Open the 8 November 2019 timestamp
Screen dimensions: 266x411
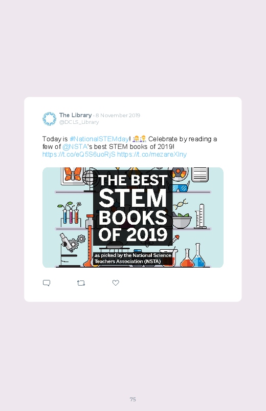pos(118,115)
